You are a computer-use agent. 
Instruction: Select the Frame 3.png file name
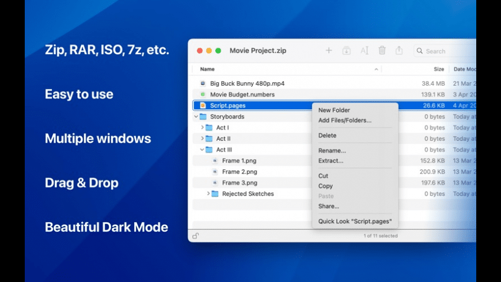[x=240, y=182]
